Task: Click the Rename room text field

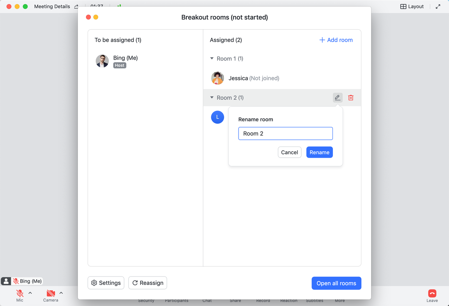Action: (x=285, y=134)
